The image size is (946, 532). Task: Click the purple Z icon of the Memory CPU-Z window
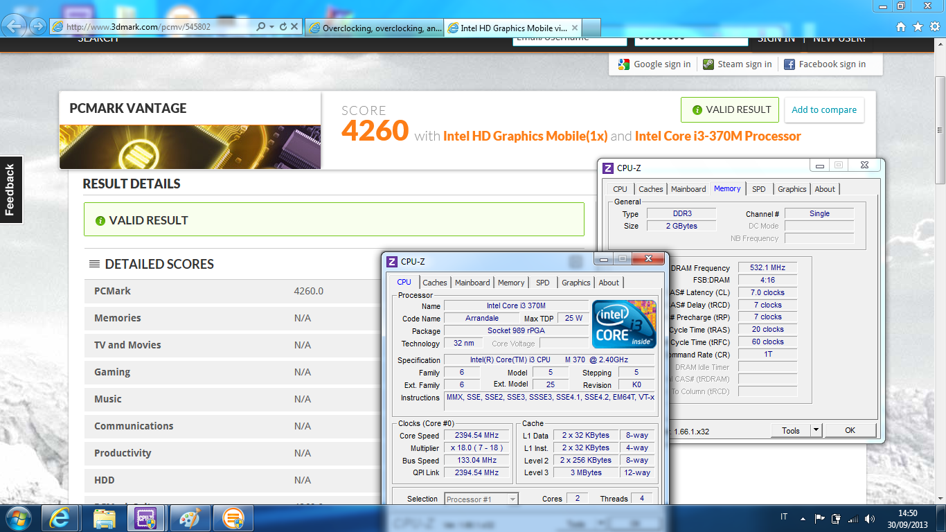point(608,168)
